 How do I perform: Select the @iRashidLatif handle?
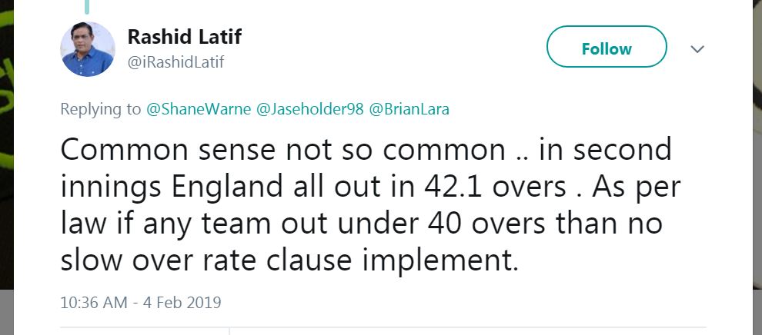(175, 62)
